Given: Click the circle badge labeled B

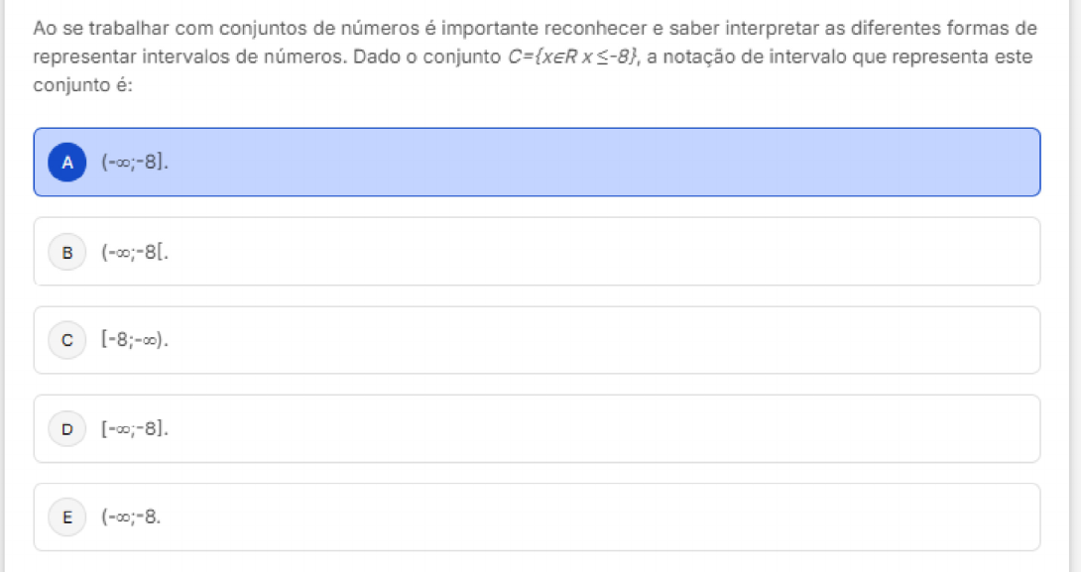Looking at the screenshot, I should point(66,252).
